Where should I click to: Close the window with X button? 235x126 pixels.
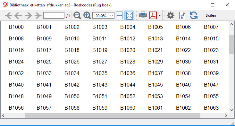point(227,5)
